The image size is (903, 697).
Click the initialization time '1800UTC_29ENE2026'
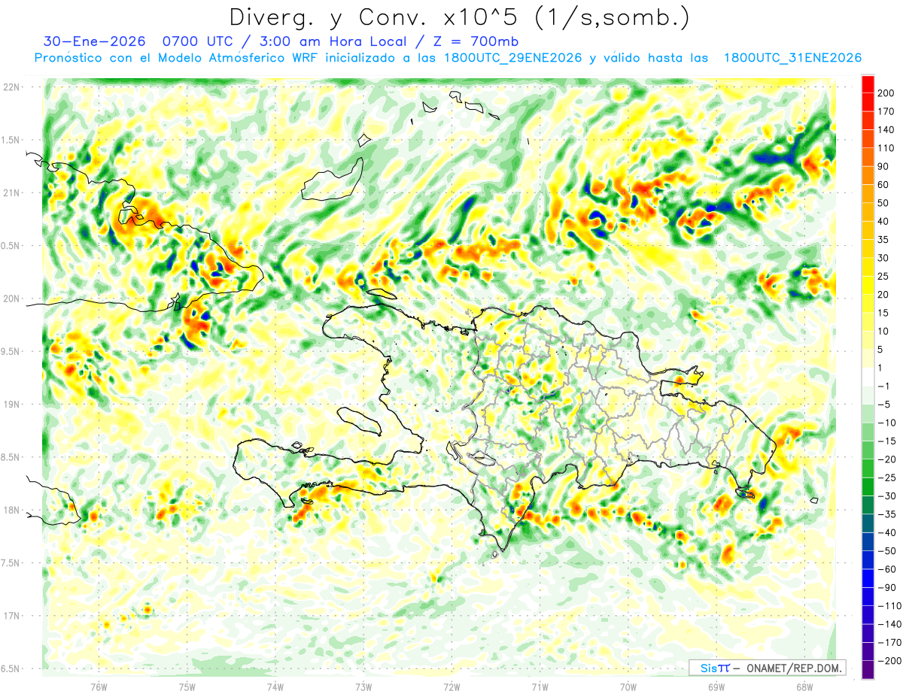(x=513, y=58)
